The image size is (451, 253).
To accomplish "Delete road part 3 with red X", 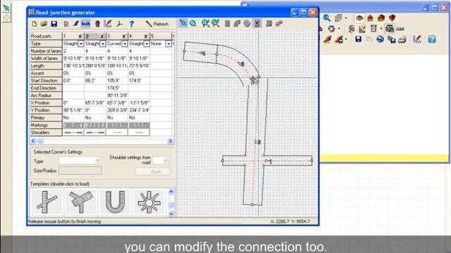I will (124, 36).
